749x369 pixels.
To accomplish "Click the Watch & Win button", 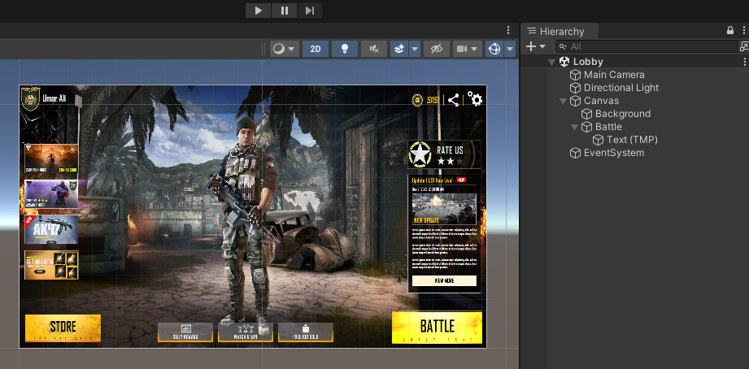I will point(246,332).
